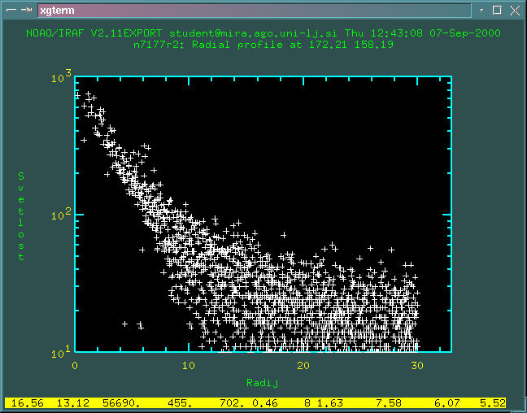Click the student@mira.ago.uni-lj.si text
527x413 pixels.
tap(254, 33)
